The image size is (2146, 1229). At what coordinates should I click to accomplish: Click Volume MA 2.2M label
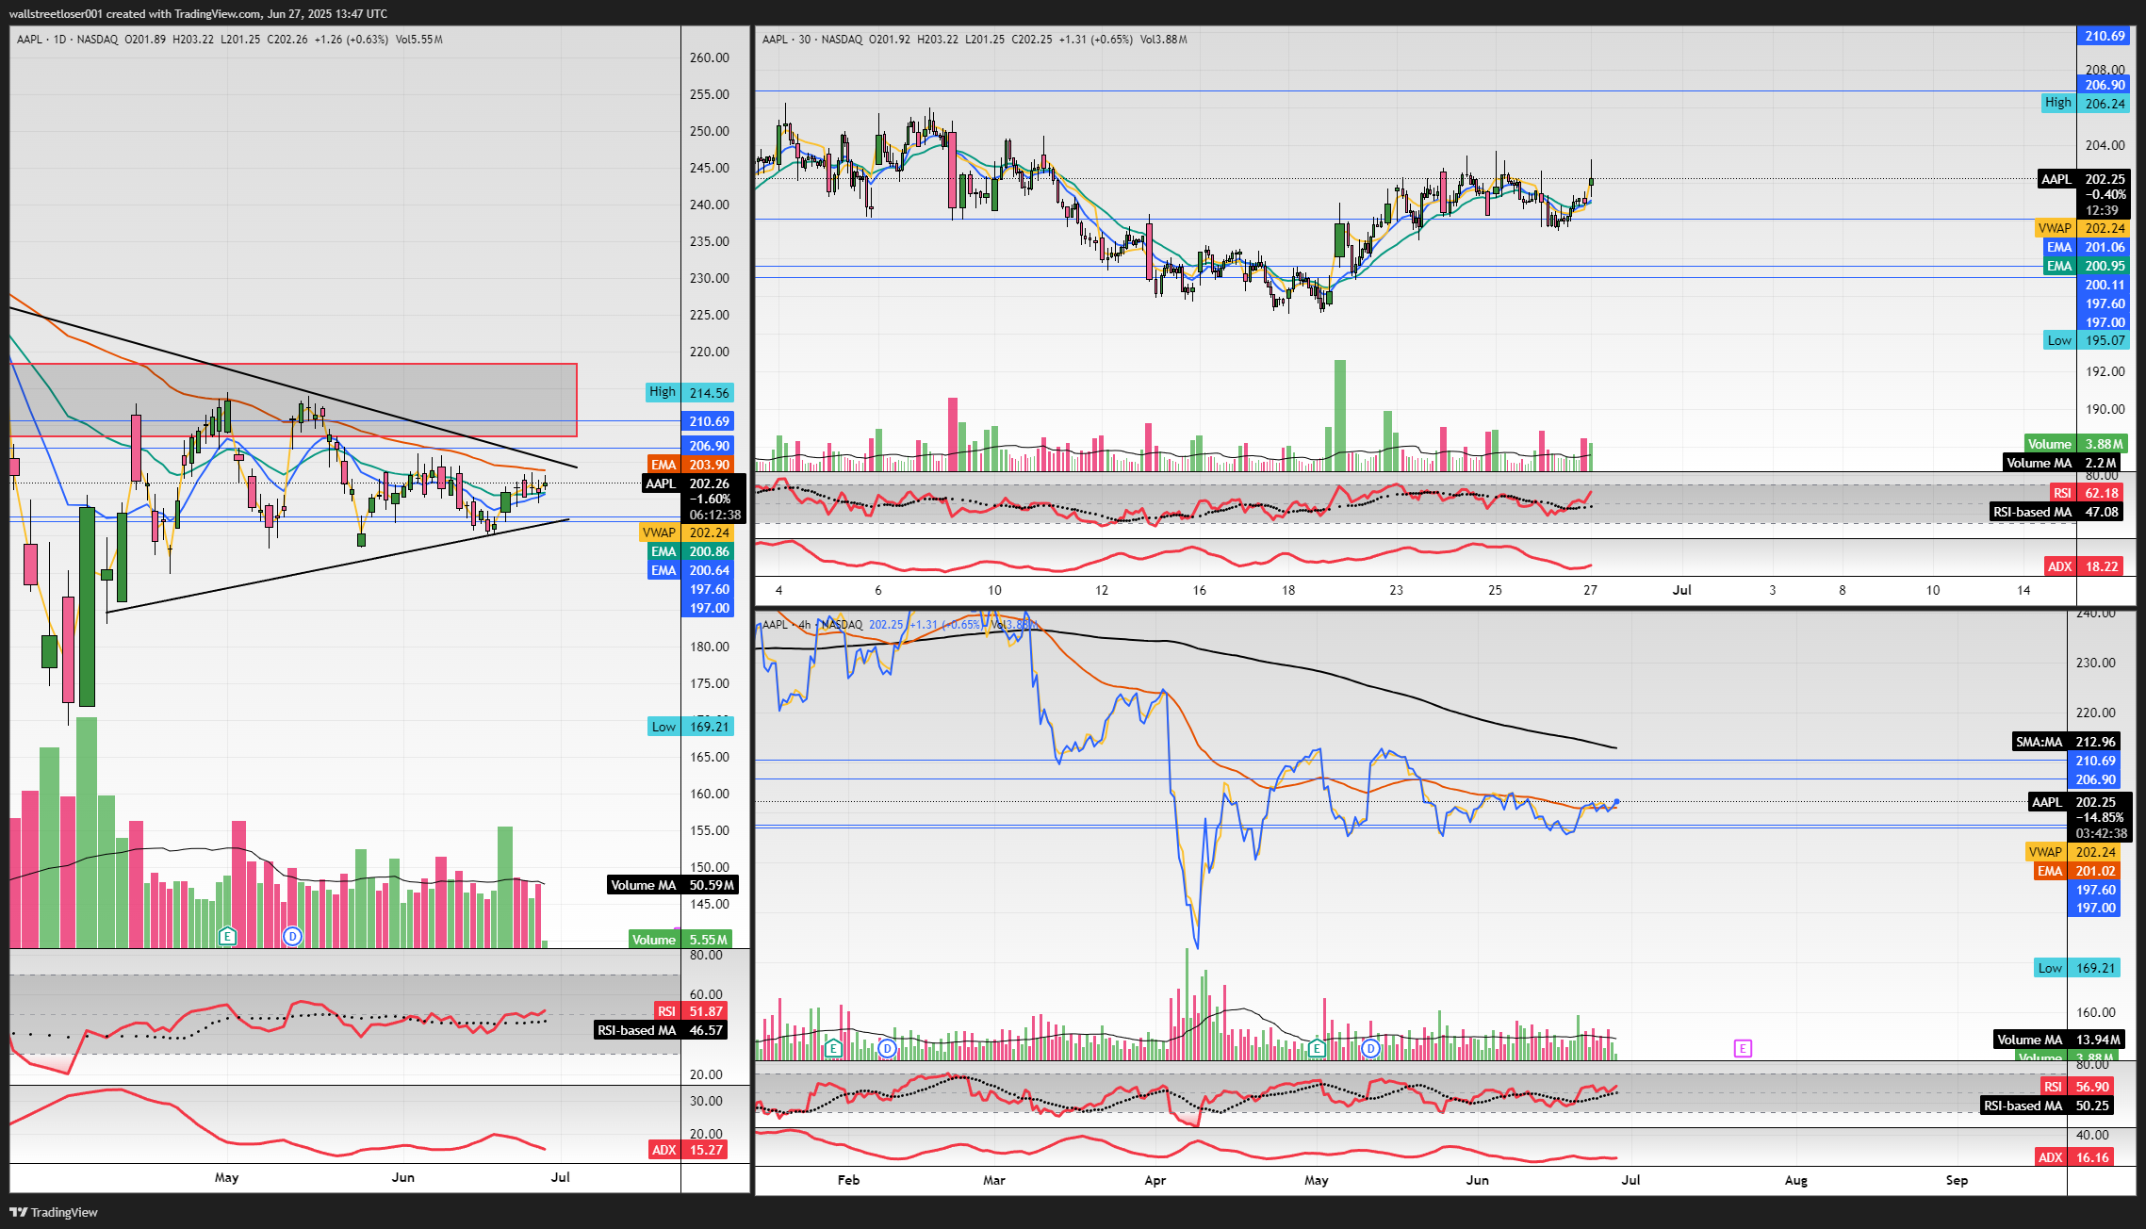click(2061, 463)
